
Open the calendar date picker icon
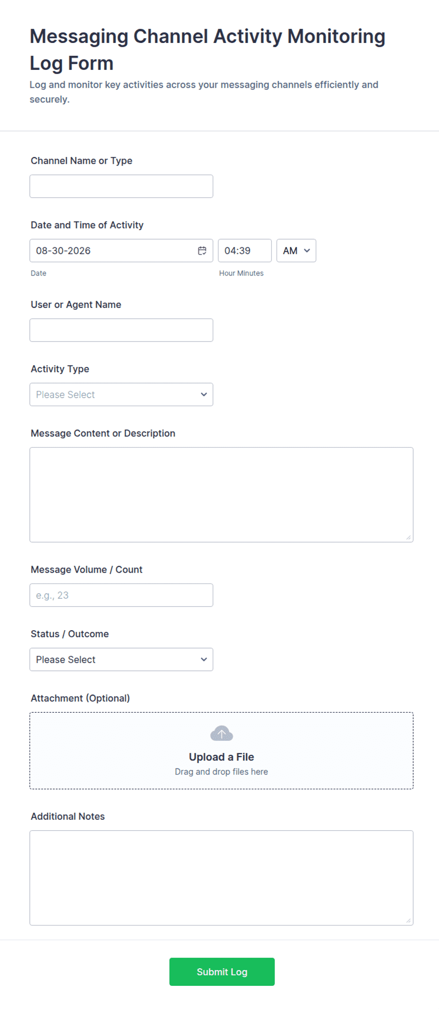coord(202,250)
